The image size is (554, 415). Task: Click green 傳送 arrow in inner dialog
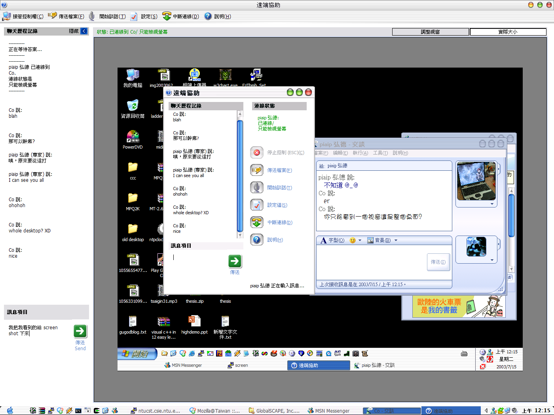coord(235,261)
